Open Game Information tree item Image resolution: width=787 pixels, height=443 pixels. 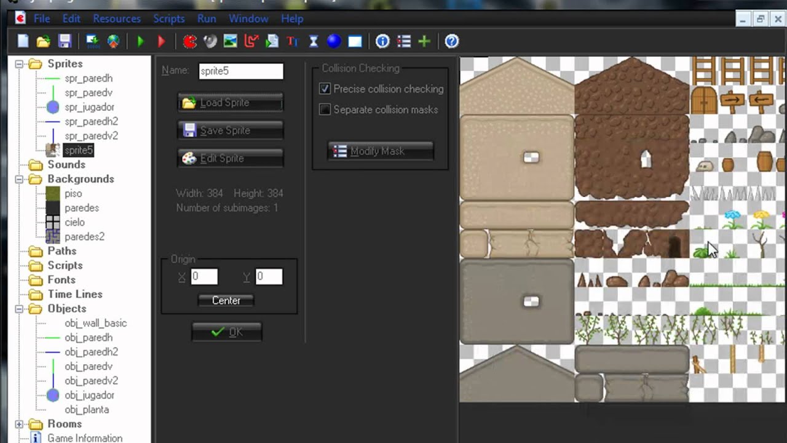(85, 438)
